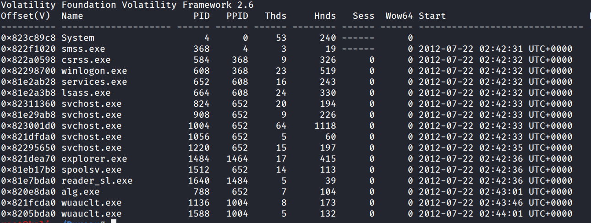Viewport: 591px width, 223px height.
Task: Click the Start column header
Action: 432,16
